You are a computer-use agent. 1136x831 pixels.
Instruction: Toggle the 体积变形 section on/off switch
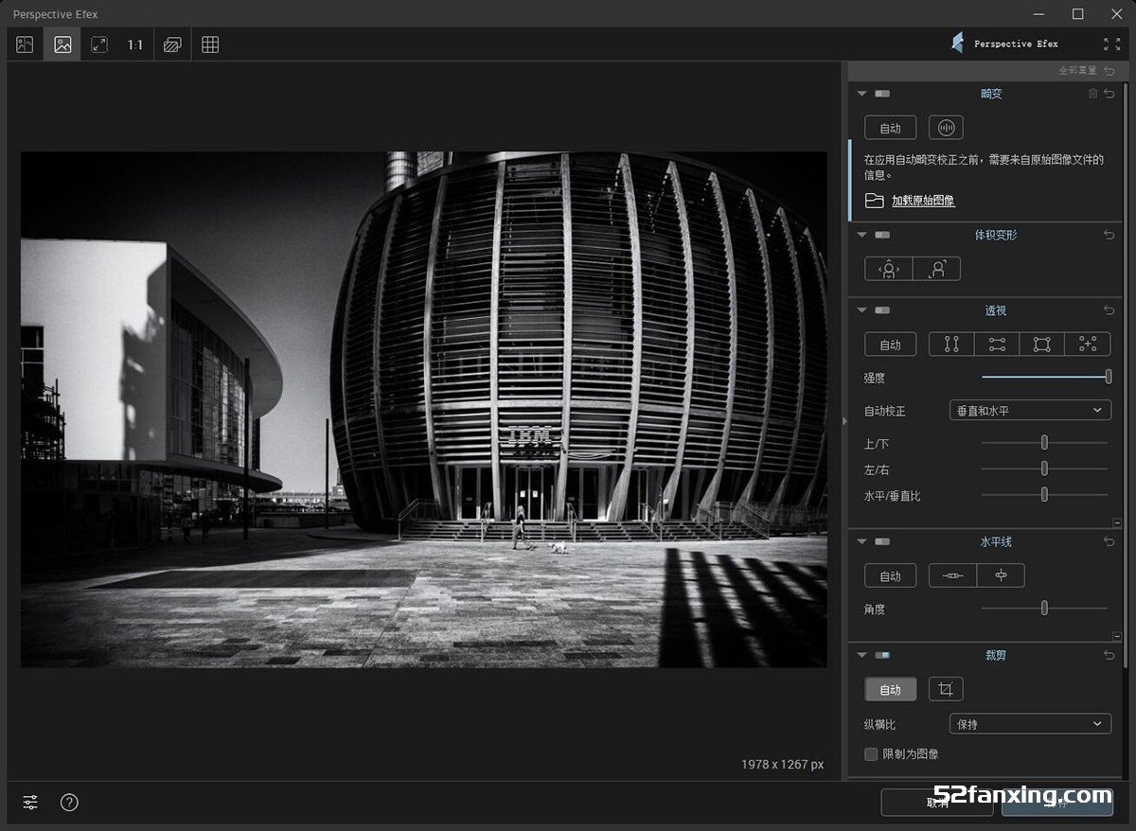point(882,235)
